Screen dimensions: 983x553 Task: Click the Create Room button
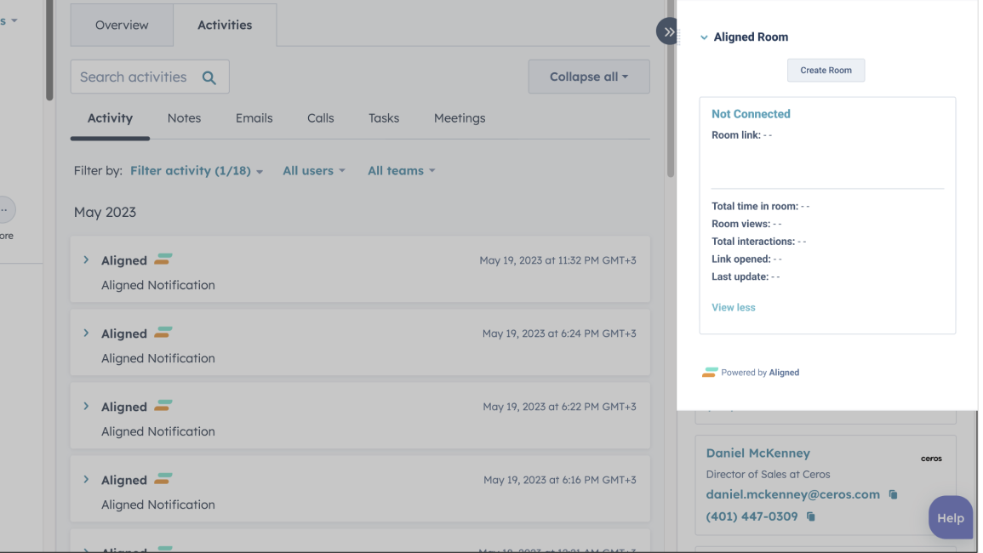click(826, 71)
